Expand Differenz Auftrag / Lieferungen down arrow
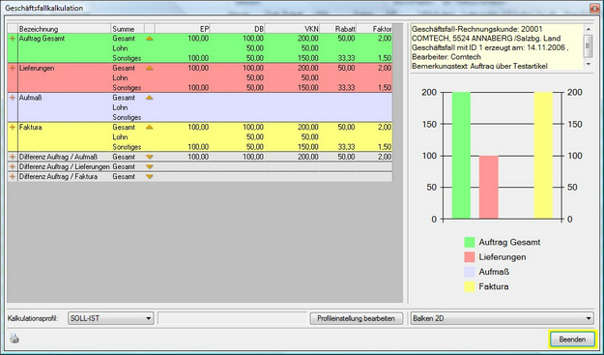This screenshot has height=355, width=604. [150, 167]
